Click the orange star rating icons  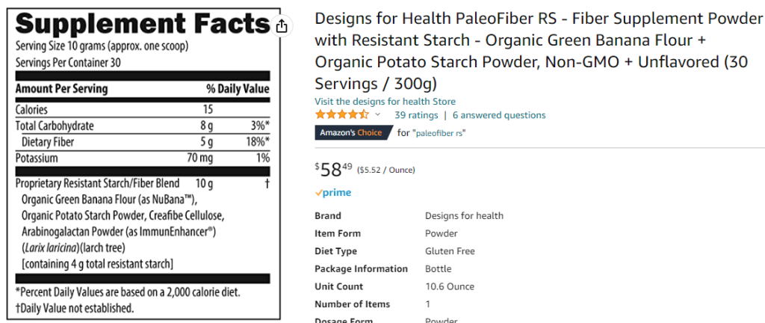[342, 115]
